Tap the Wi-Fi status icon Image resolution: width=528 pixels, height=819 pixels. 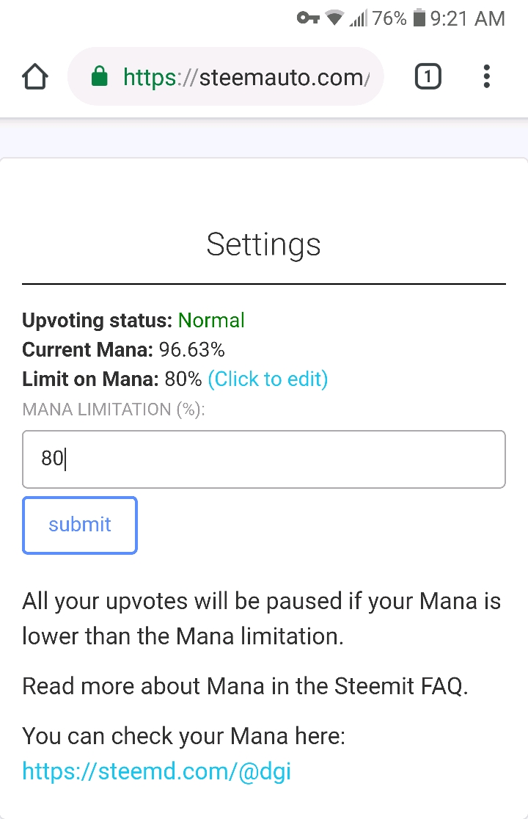[x=334, y=18]
